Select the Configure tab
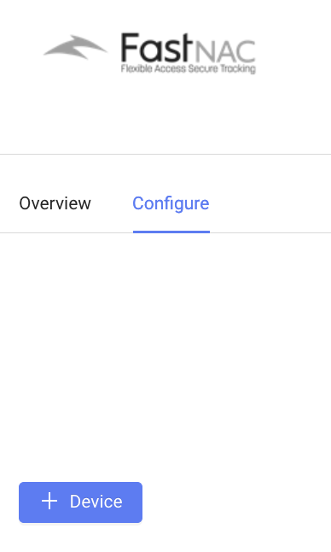Viewport: 331px width, 552px height. 171,203
